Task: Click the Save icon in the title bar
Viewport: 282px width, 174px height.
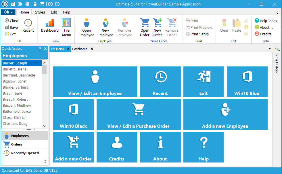Action: pos(13,4)
